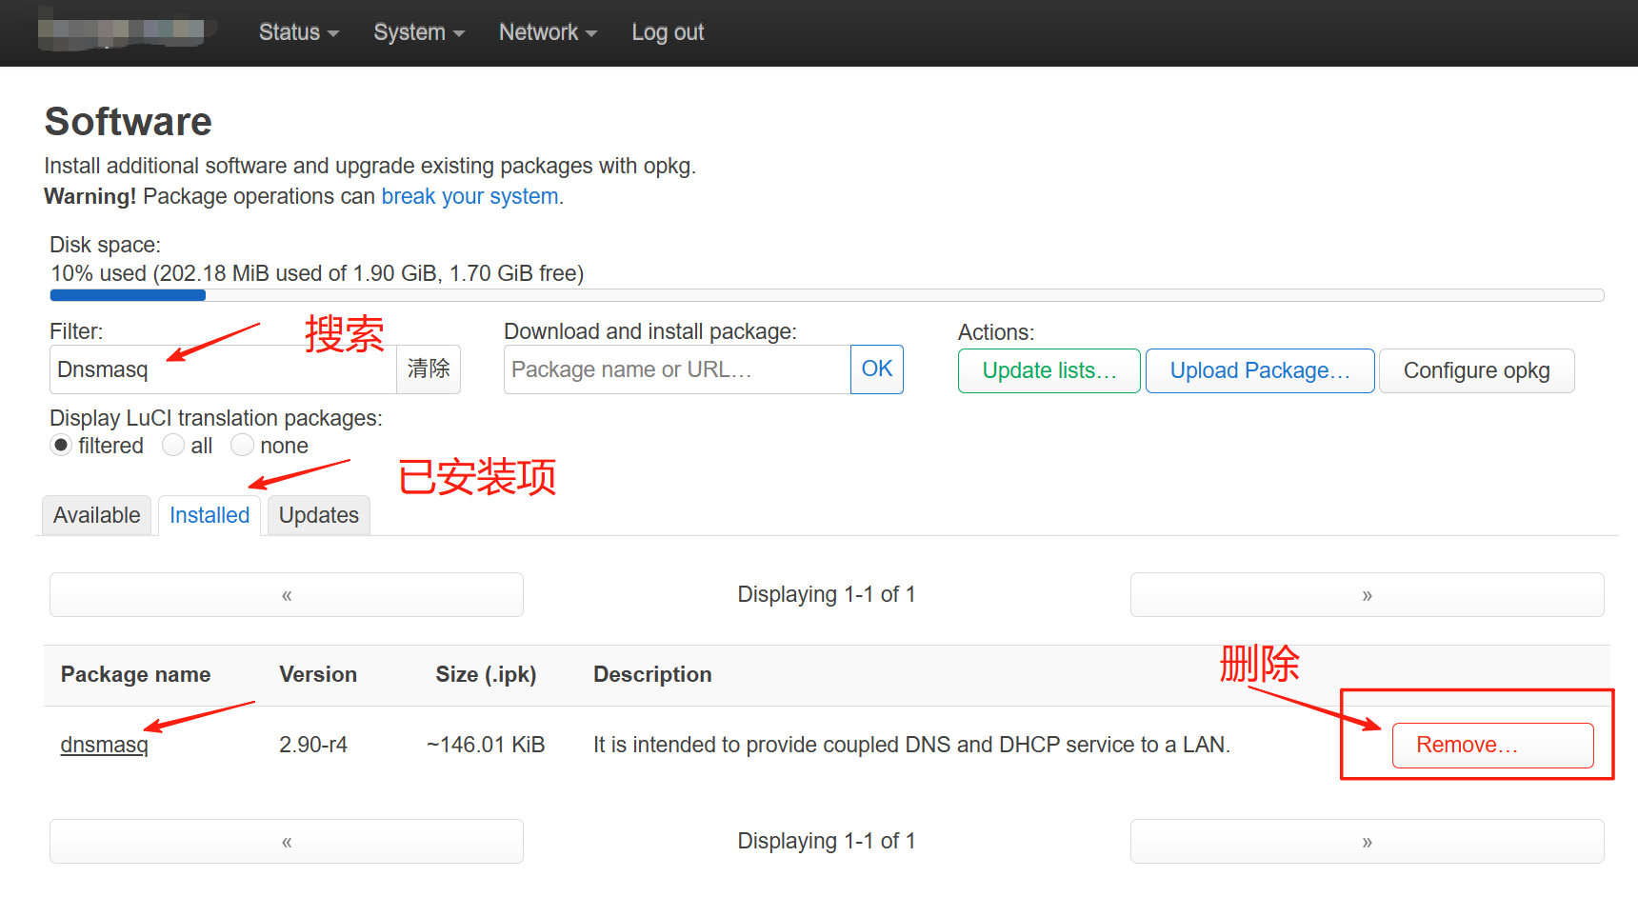
Task: Open the dnsmasq package link
Action: coord(105,745)
